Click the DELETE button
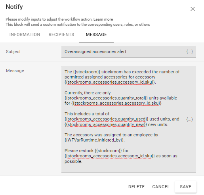The image size is (204, 195). click(x=136, y=187)
